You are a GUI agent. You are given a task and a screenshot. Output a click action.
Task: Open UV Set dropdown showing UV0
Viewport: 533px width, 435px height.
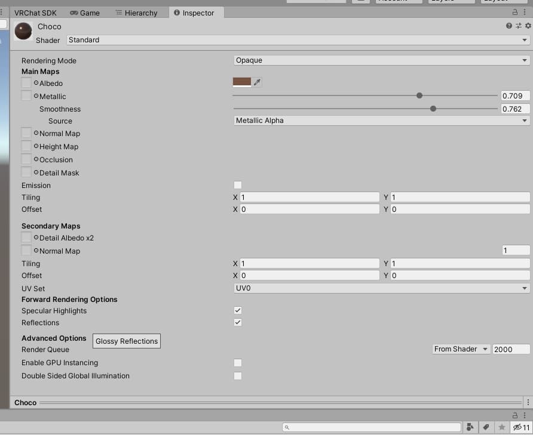381,288
